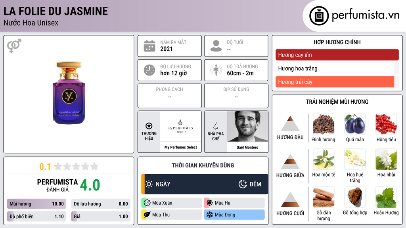Viewport: 406px width, 228px height.
Task: Click the nose icon above Nhà pha chế
Action: (x=215, y=126)
